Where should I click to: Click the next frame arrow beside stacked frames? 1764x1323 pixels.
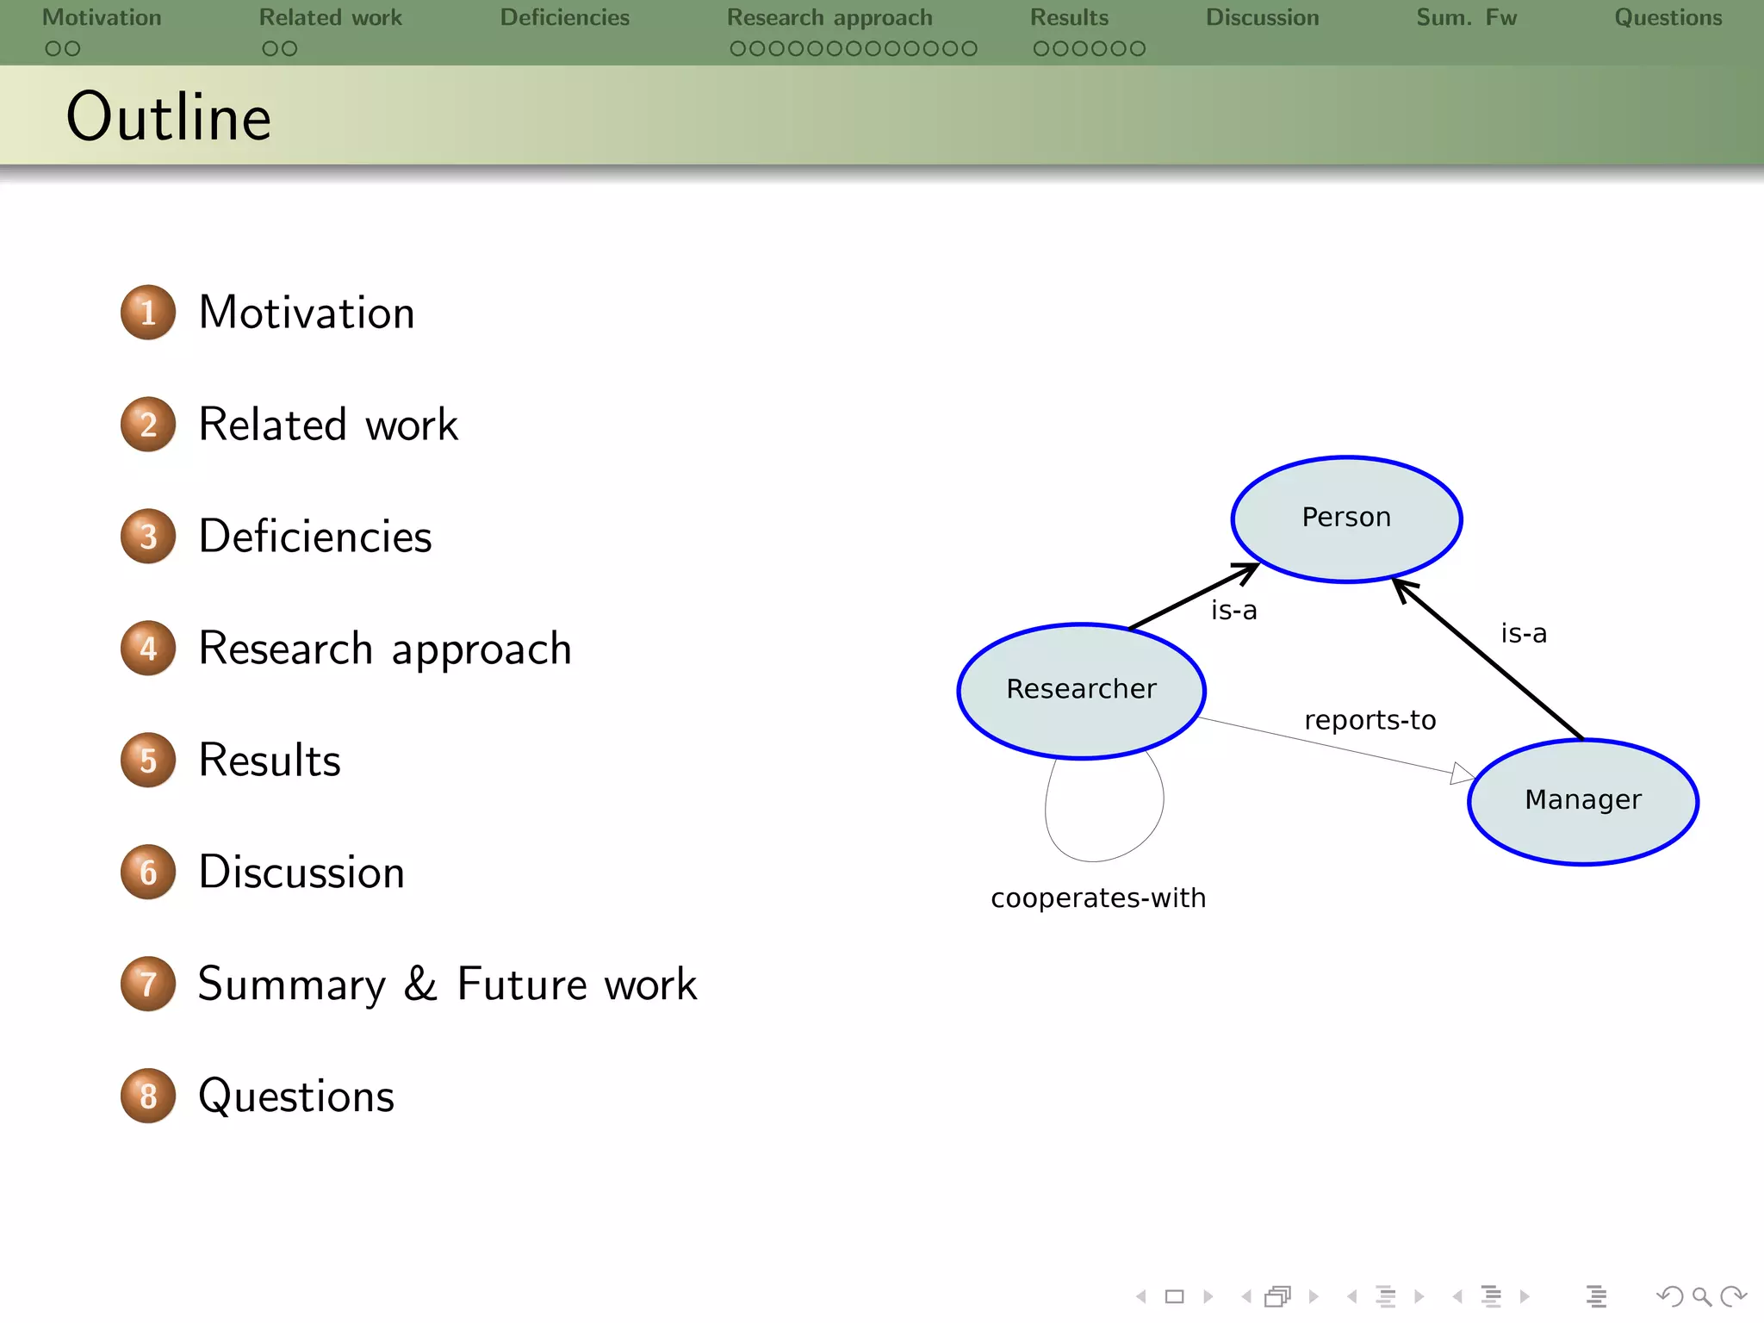1314,1296
